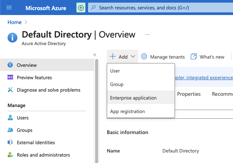Collapse the sidebar with double chevron

click(x=95, y=55)
